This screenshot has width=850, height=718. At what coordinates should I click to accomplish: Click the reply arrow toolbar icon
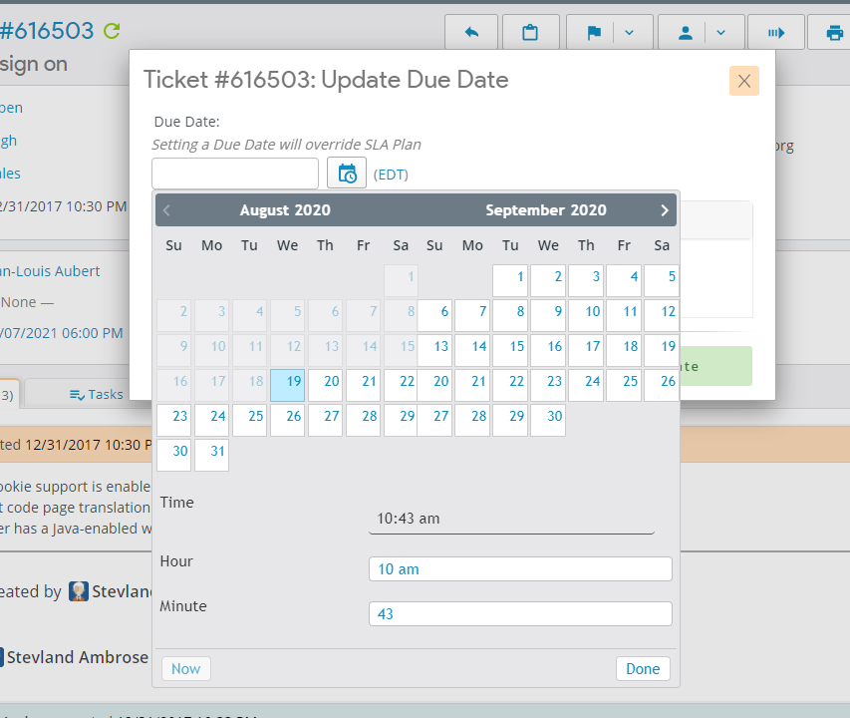click(x=472, y=33)
